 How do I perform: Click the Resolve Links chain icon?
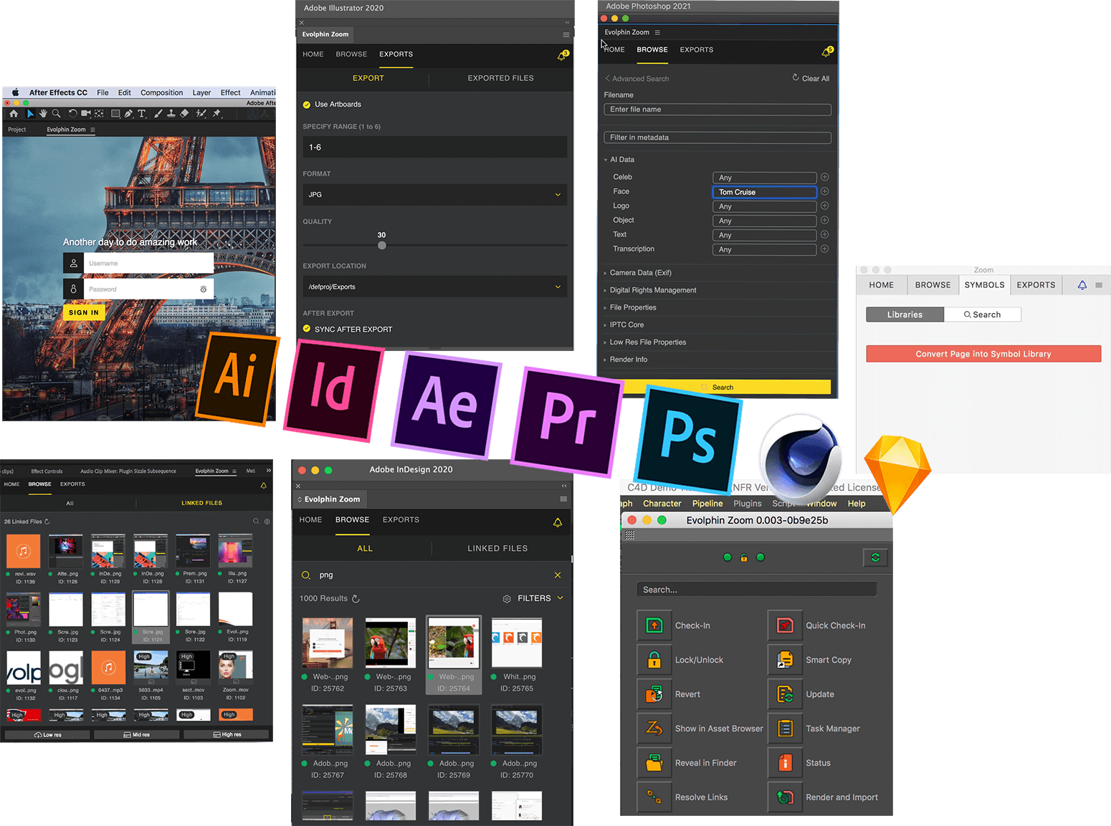(654, 797)
